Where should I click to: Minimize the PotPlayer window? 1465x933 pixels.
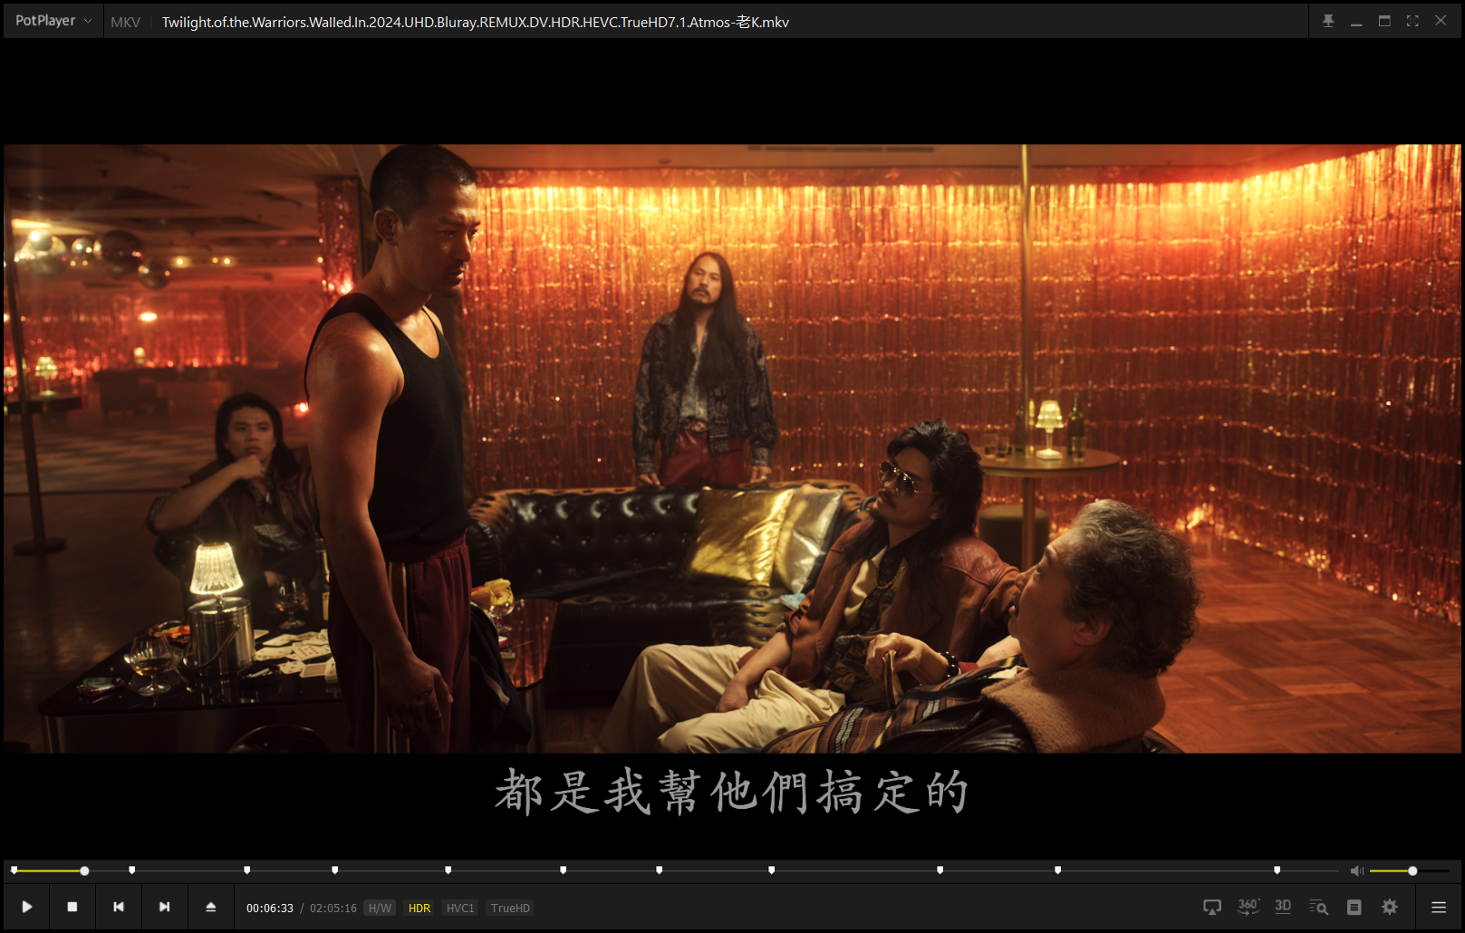coord(1356,21)
